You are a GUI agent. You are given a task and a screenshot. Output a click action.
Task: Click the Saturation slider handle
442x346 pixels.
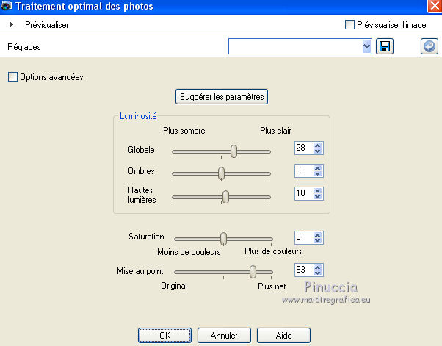(x=223, y=238)
